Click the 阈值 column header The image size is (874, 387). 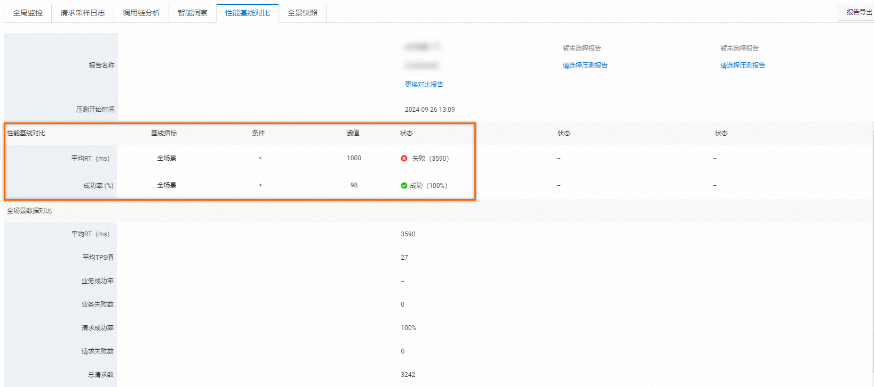pyautogui.click(x=353, y=133)
